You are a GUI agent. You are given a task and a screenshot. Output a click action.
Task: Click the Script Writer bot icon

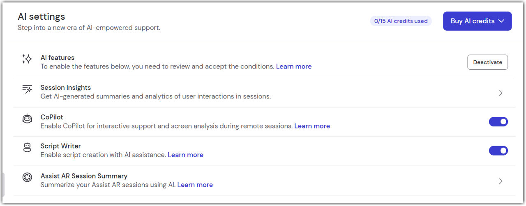27,148
